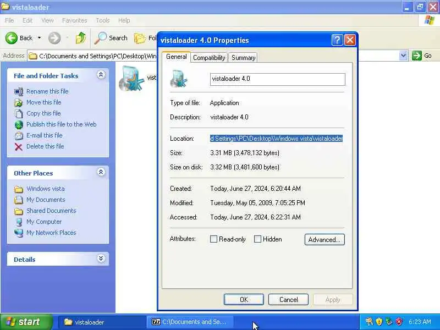This screenshot has width=440, height=330.
Task: Click Rename this file link
Action: [47, 91]
